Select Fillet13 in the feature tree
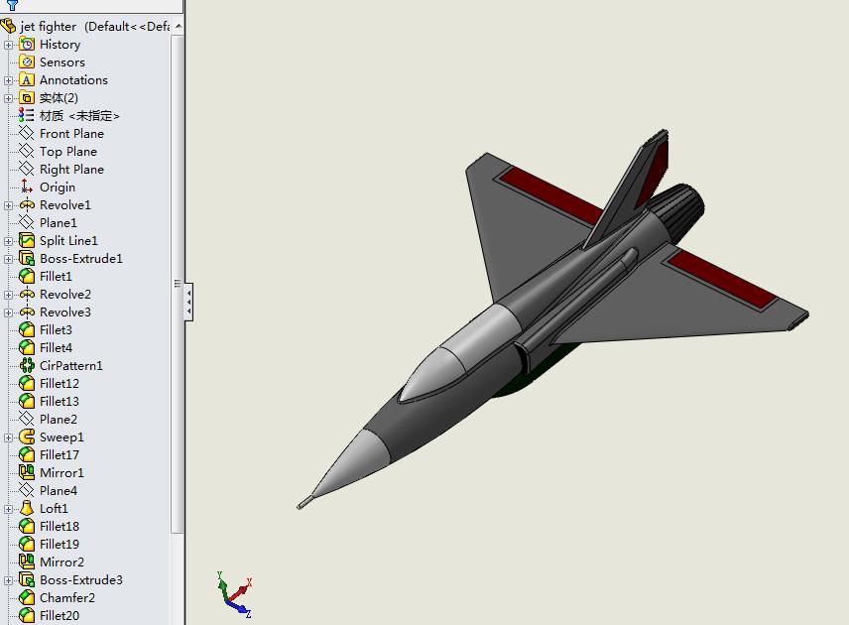The height and width of the screenshot is (625, 849). coord(60,402)
